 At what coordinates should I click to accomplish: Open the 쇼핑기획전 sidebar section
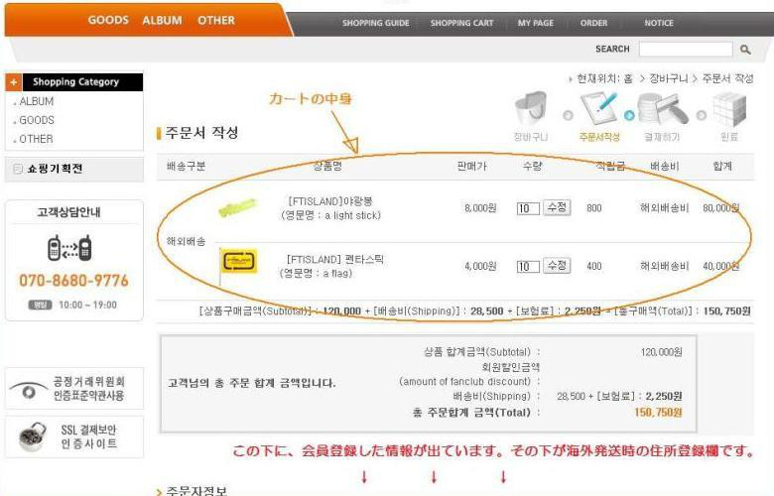point(74,169)
